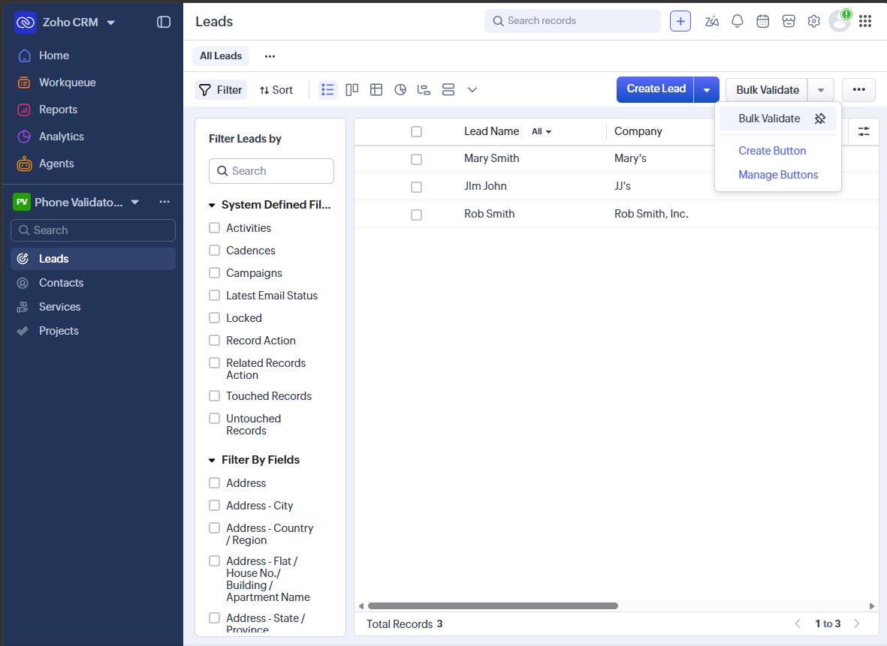Viewport: 887px width, 646px height.
Task: Switch to hierarchy view icon
Action: click(x=424, y=90)
